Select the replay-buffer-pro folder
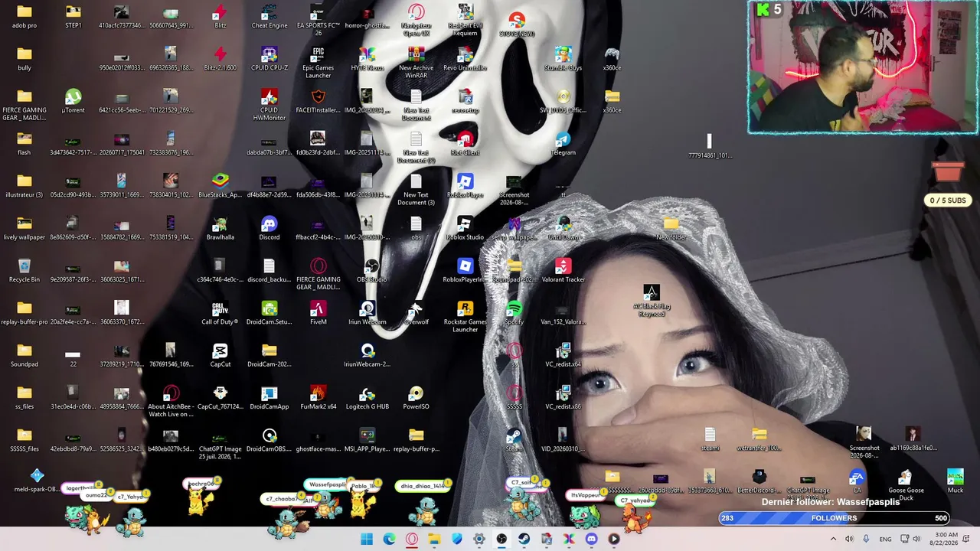This screenshot has height=551, width=980. tap(24, 313)
